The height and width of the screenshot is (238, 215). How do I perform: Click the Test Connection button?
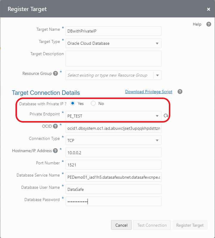152,225
